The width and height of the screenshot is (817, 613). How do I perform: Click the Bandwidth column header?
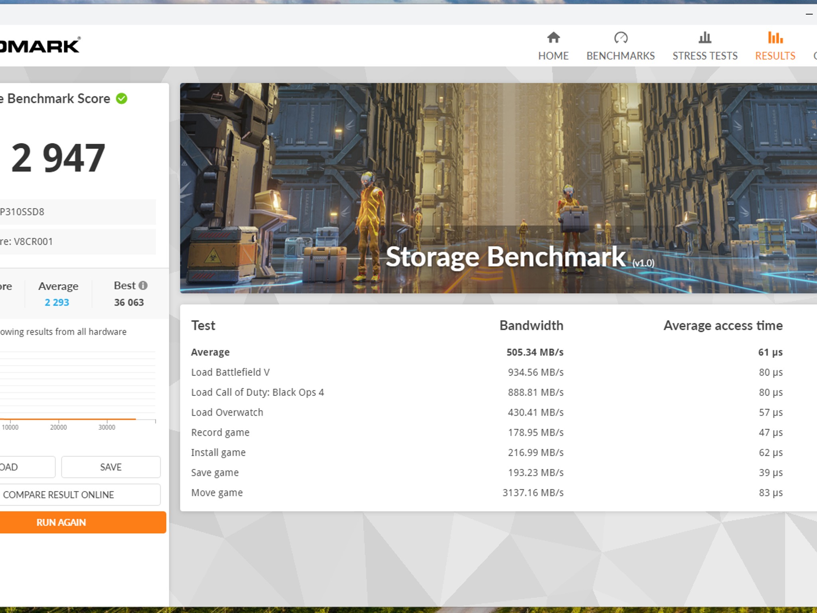point(531,326)
